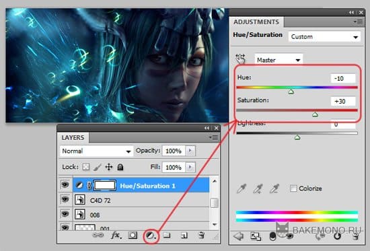This screenshot has height=251, width=370.
Task: Select the ADJUSTMENTS tab
Action: click(x=256, y=22)
